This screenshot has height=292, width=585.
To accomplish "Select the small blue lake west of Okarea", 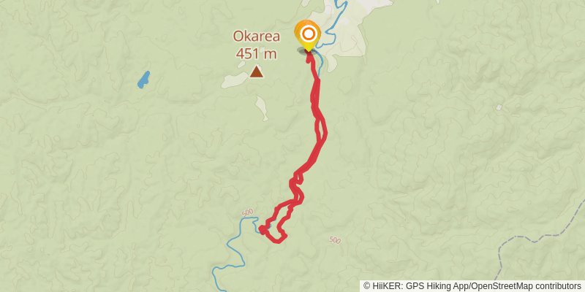I will 143,80.
